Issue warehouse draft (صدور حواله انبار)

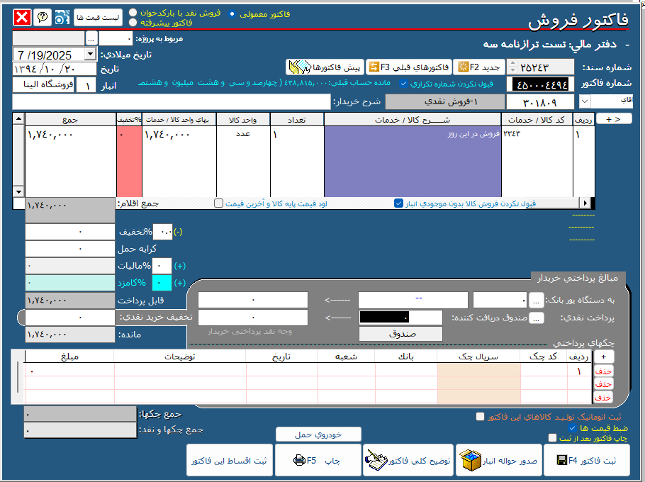click(500, 461)
